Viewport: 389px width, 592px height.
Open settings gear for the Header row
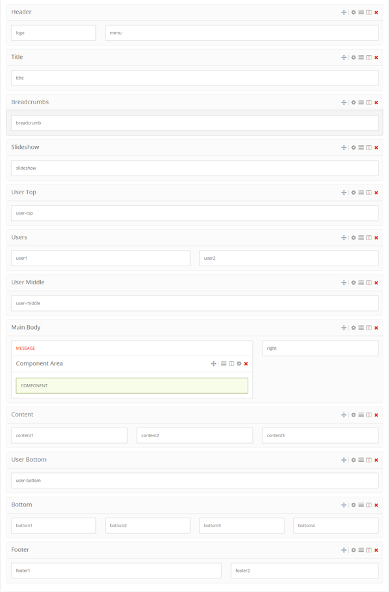[353, 12]
